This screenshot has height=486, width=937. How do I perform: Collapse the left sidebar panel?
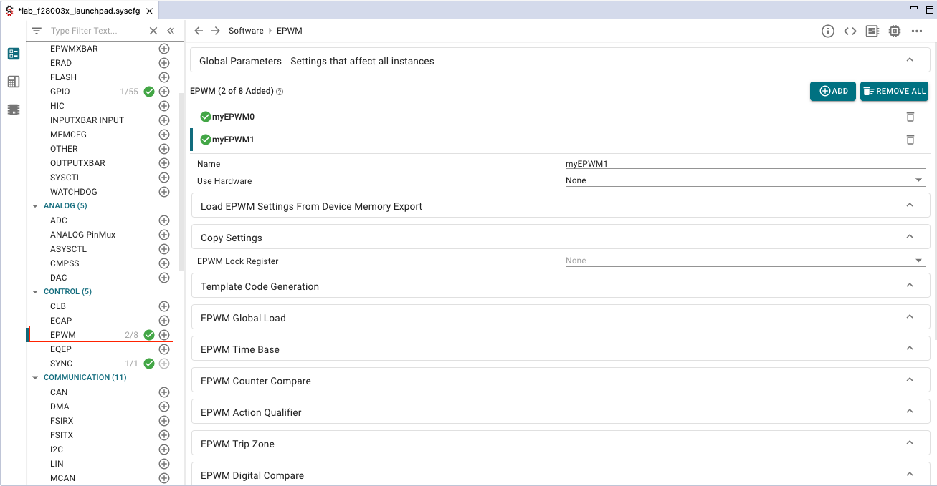tap(171, 31)
